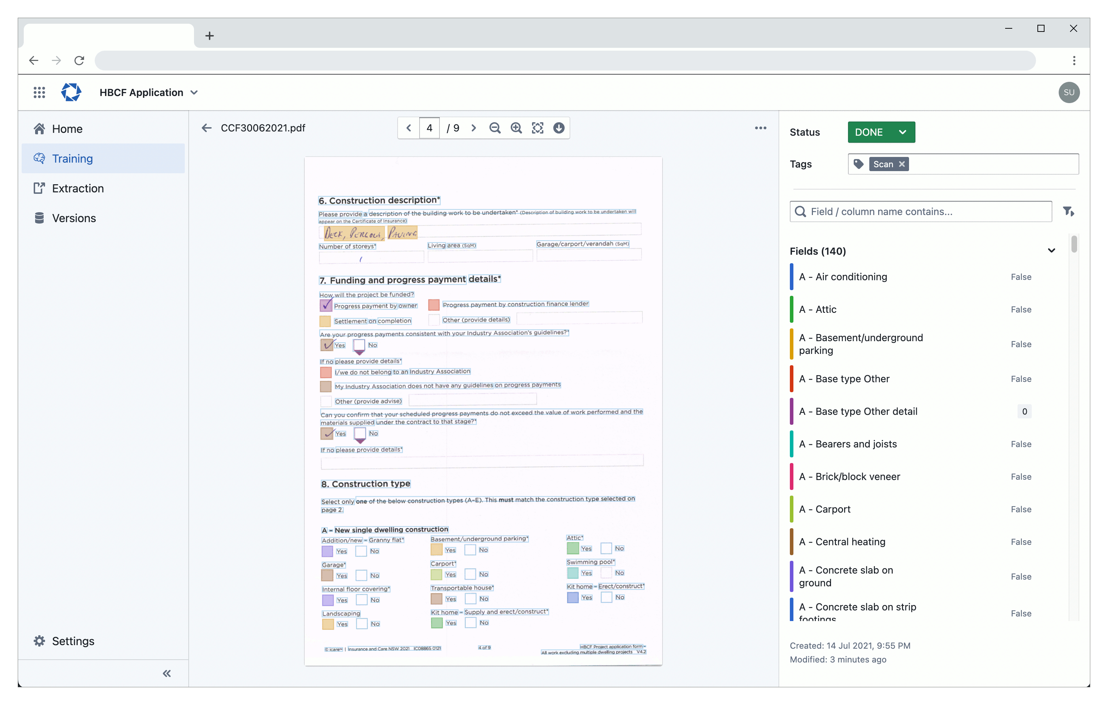This screenshot has height=705, width=1108.
Task: Check the Progress payment by owner checkbox
Action: coord(326,305)
